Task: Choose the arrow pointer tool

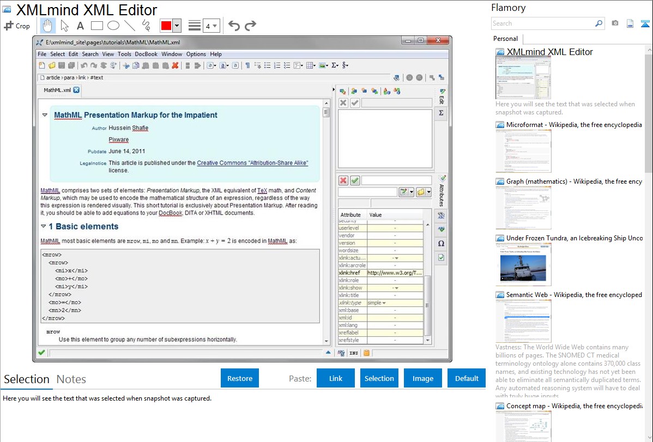Action: [64, 26]
